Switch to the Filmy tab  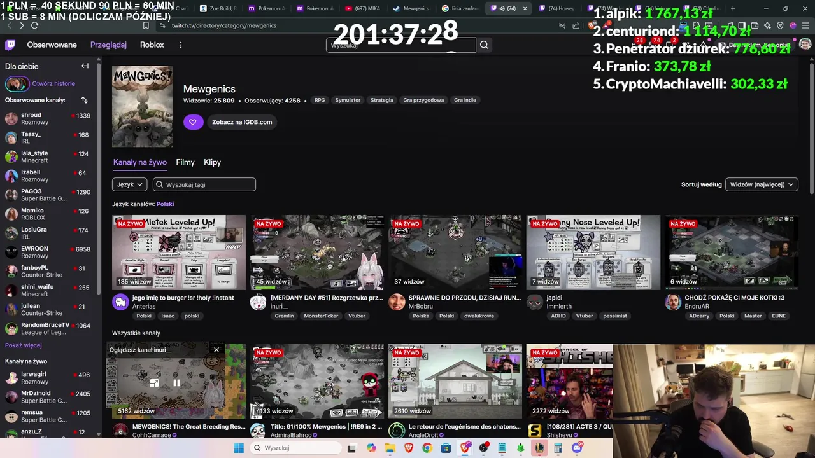tap(185, 162)
